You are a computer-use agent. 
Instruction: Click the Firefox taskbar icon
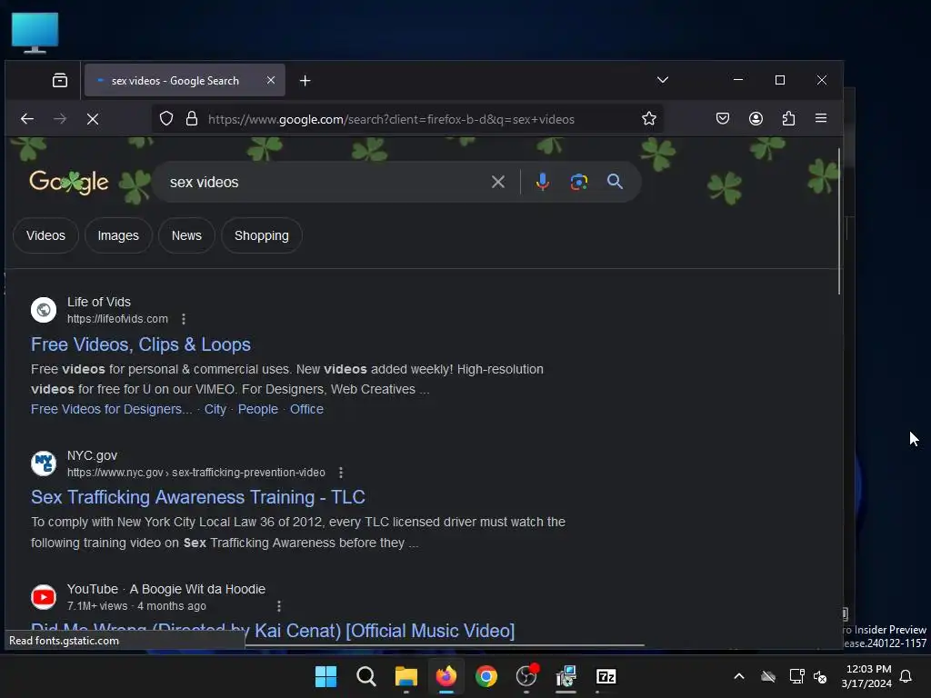[446, 676]
